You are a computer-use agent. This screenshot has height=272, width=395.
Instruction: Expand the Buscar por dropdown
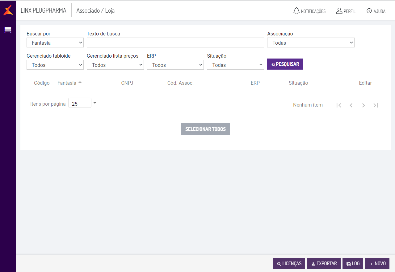[x=55, y=43]
